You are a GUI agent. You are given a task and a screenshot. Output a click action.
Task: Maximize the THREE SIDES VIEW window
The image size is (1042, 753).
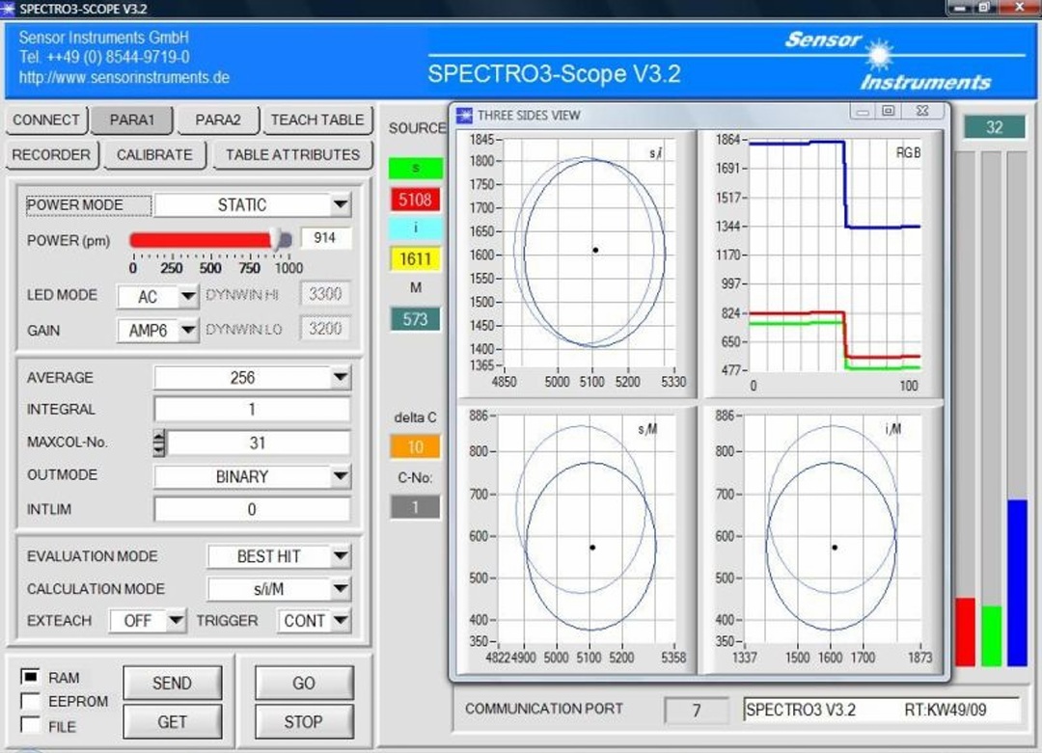click(889, 111)
